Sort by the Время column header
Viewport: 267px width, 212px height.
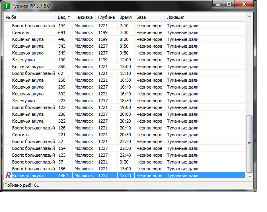coord(126,17)
